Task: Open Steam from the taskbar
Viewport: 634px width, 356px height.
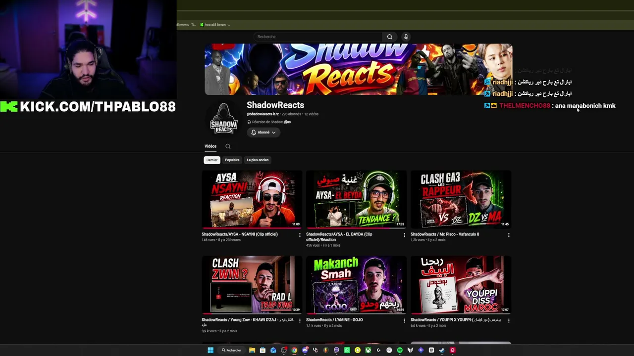Action: 442,350
